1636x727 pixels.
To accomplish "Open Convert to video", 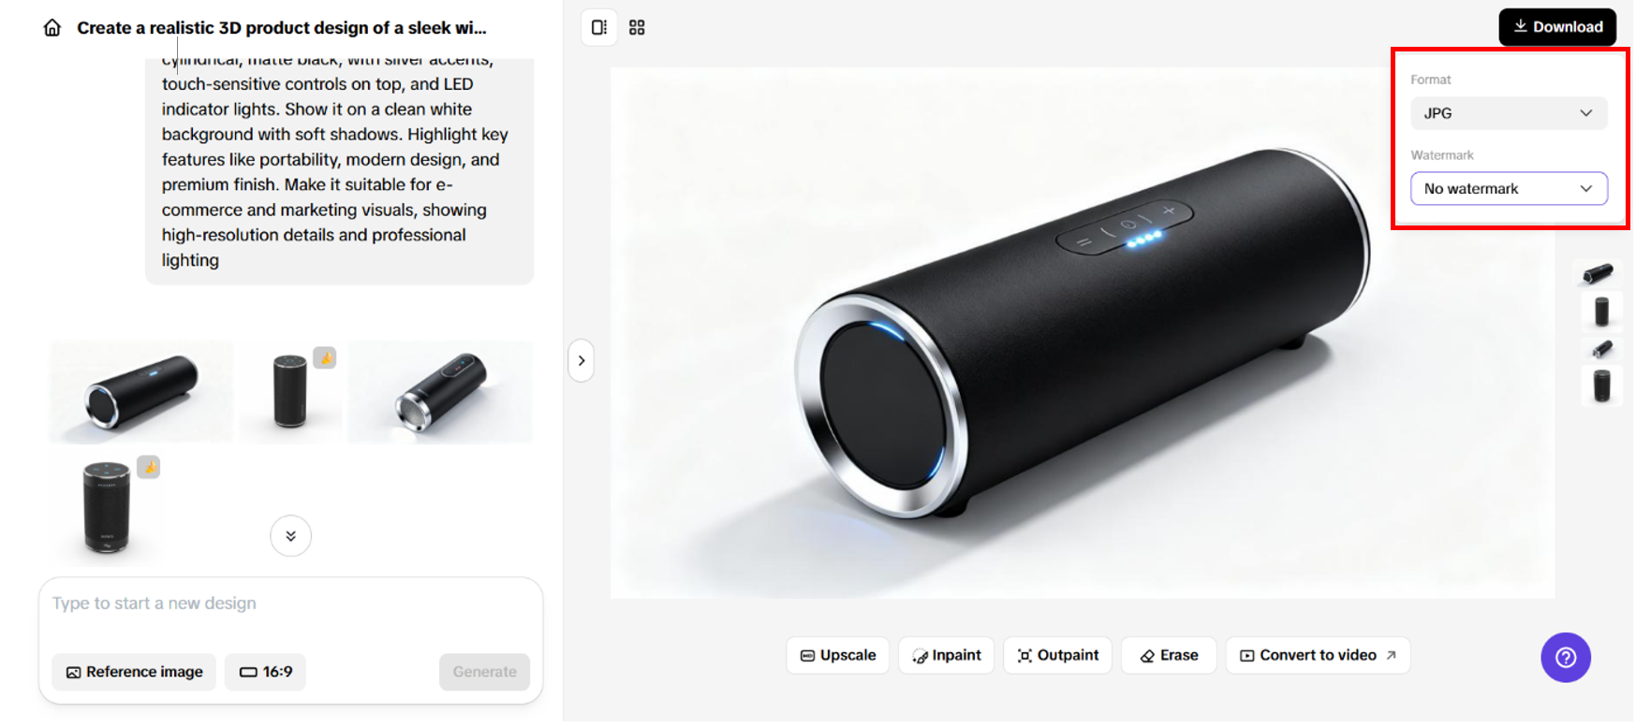I will coord(1318,656).
